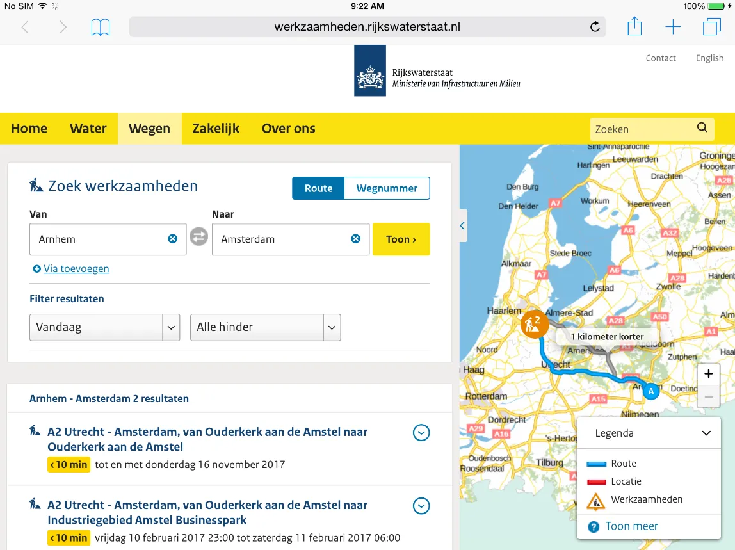Open the Over ons menu item
This screenshot has height=550, width=735.
[288, 128]
